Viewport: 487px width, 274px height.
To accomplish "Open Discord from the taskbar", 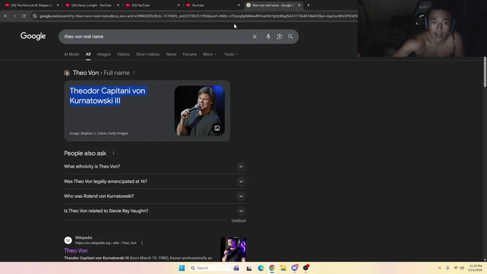I will pos(294,268).
